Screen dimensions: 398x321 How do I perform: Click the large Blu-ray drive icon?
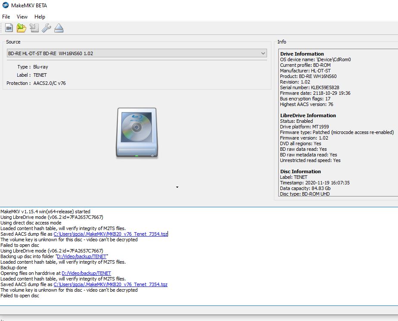click(x=137, y=132)
